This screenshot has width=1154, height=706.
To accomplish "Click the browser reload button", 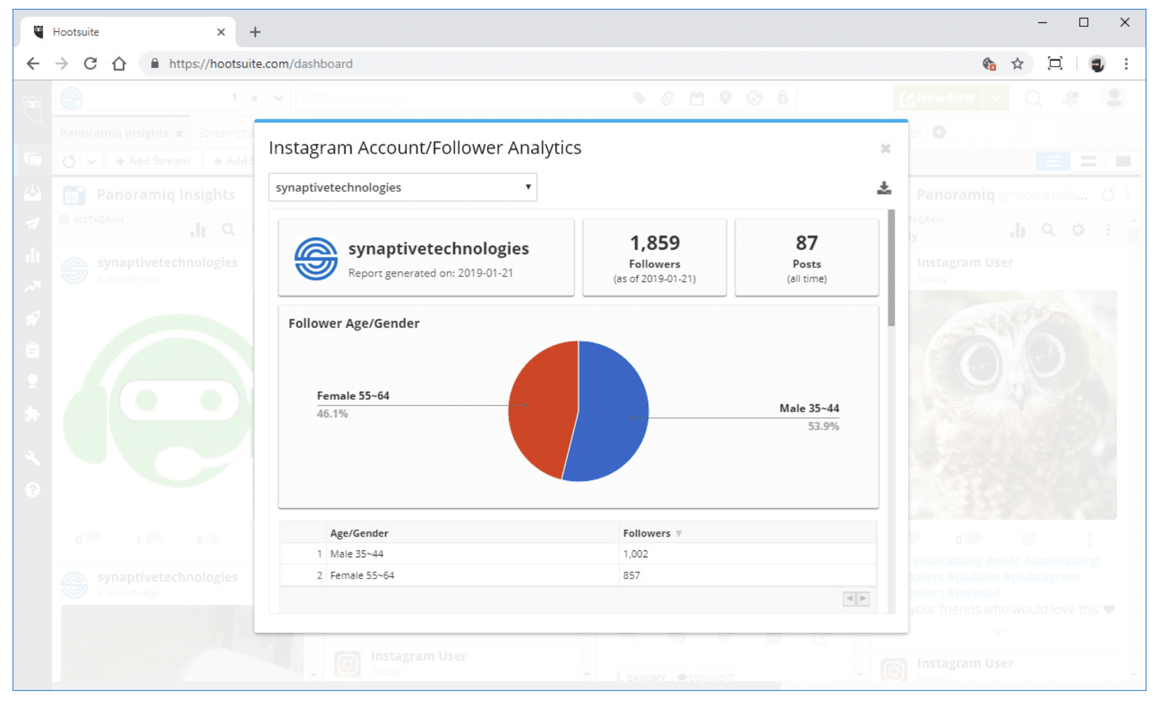I will coord(91,64).
